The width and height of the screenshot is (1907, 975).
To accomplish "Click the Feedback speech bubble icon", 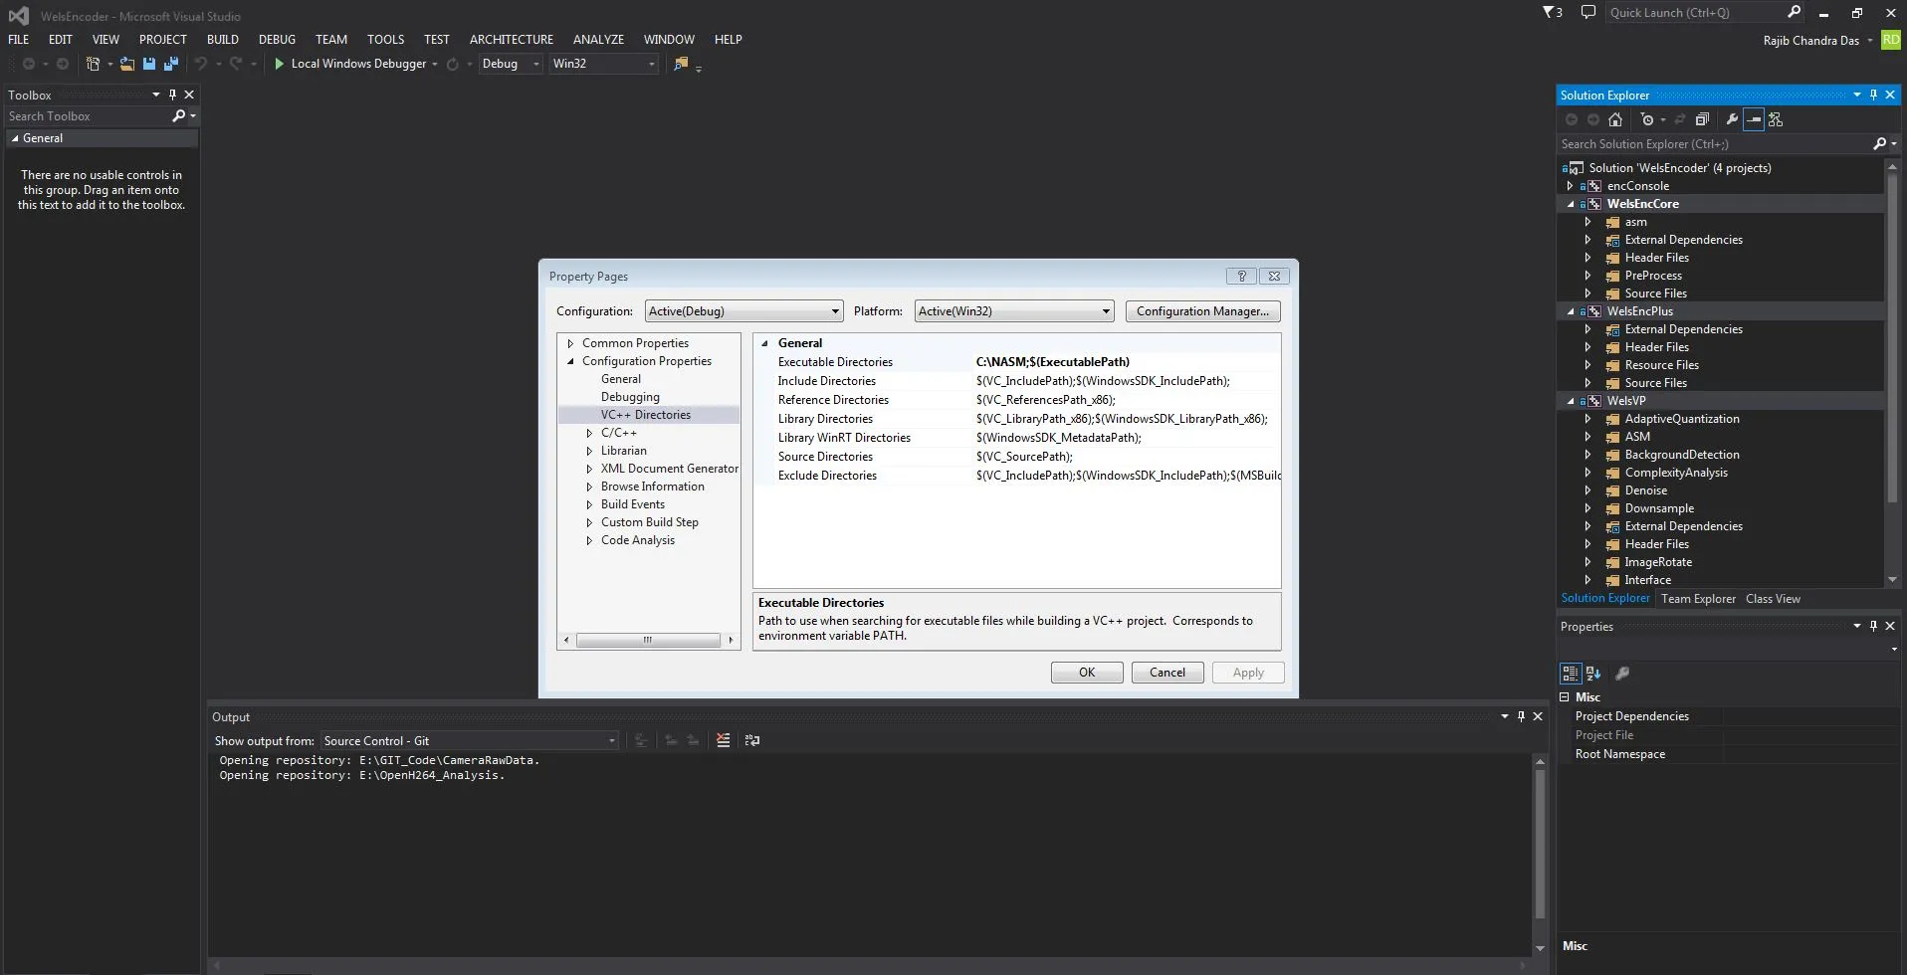I will click(1589, 13).
